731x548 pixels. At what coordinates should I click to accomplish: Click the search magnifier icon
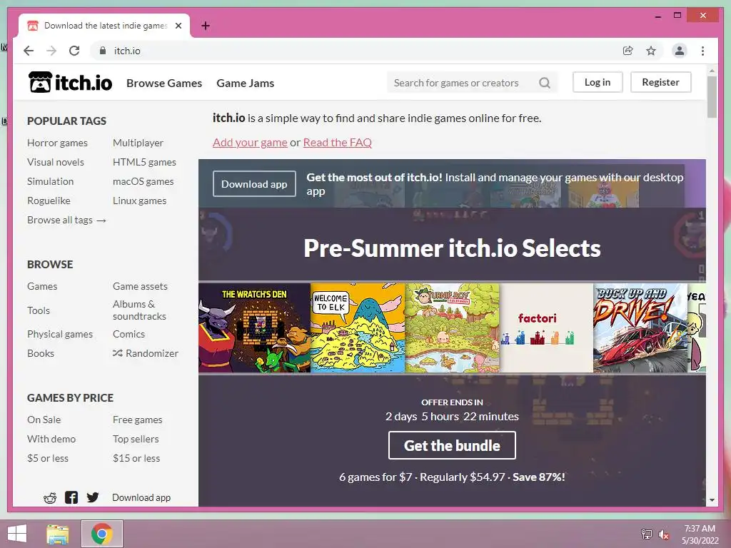[545, 83]
